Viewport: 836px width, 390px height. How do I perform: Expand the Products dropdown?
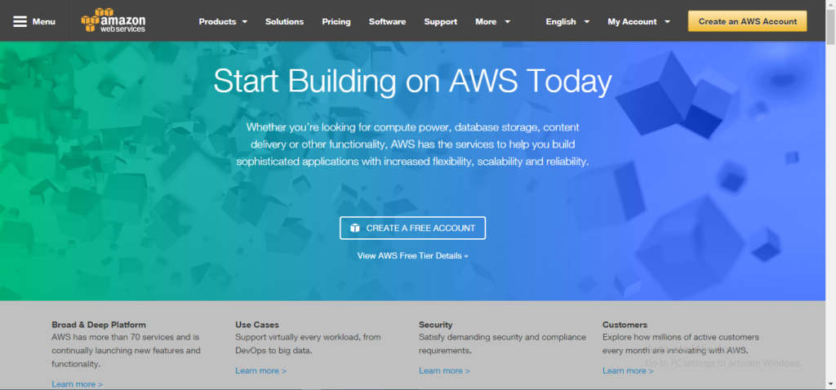(x=223, y=22)
